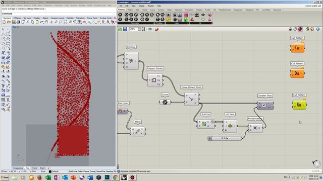Switch to the Kangaroo2 component tab
The image size is (323, 181).
coord(238,10)
